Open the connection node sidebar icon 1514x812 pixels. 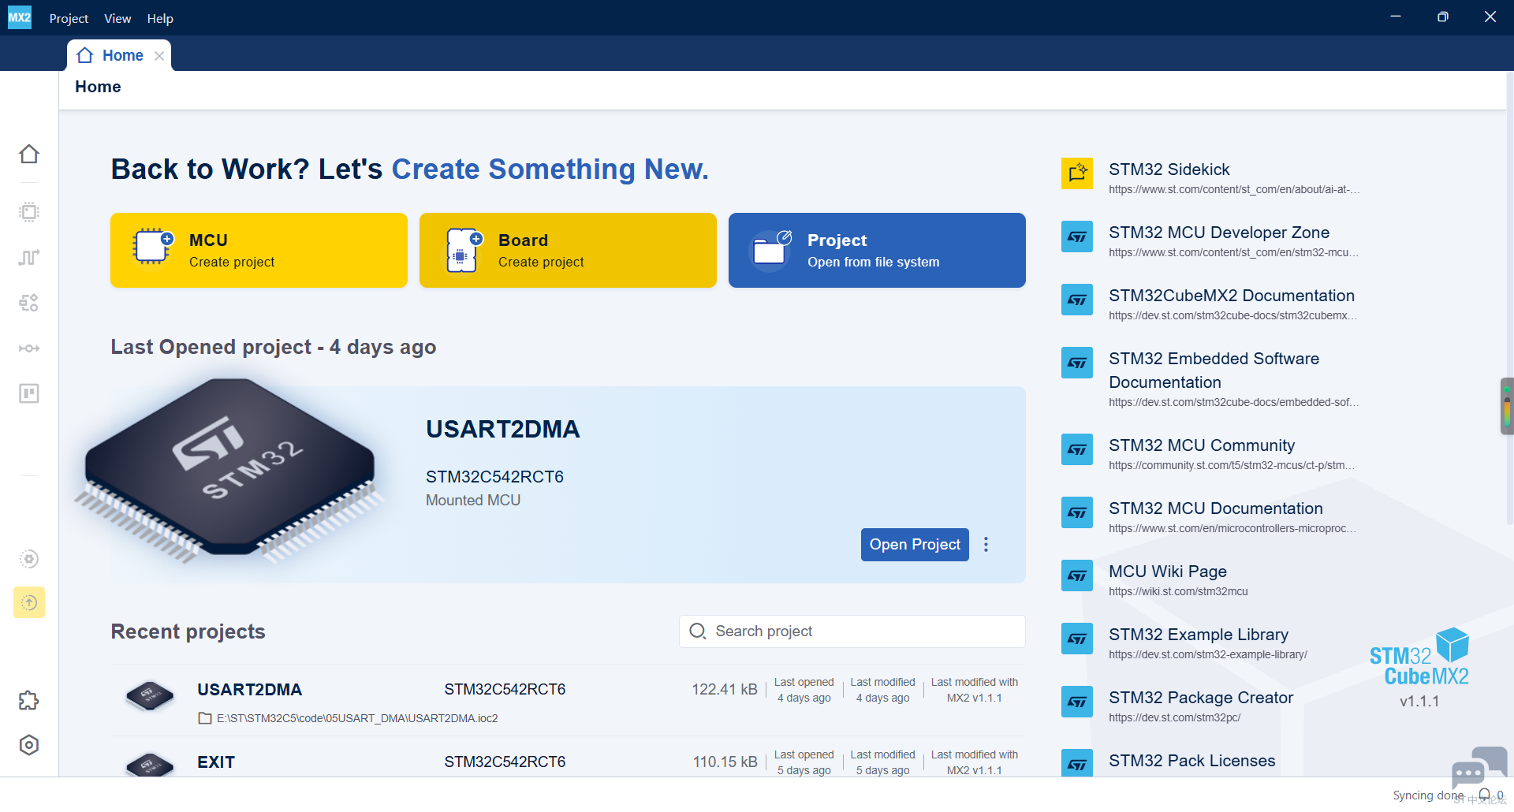(x=29, y=348)
